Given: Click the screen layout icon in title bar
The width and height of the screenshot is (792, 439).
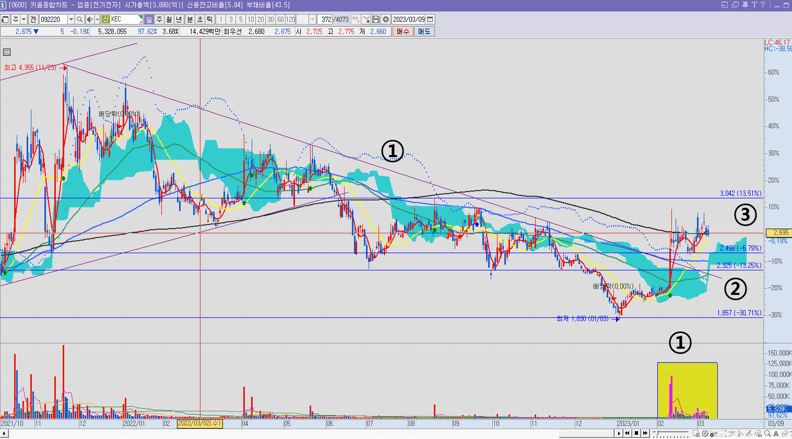Looking at the screenshot, I should coord(725,5).
